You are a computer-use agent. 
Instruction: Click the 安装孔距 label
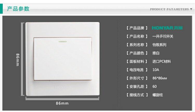click(137, 87)
